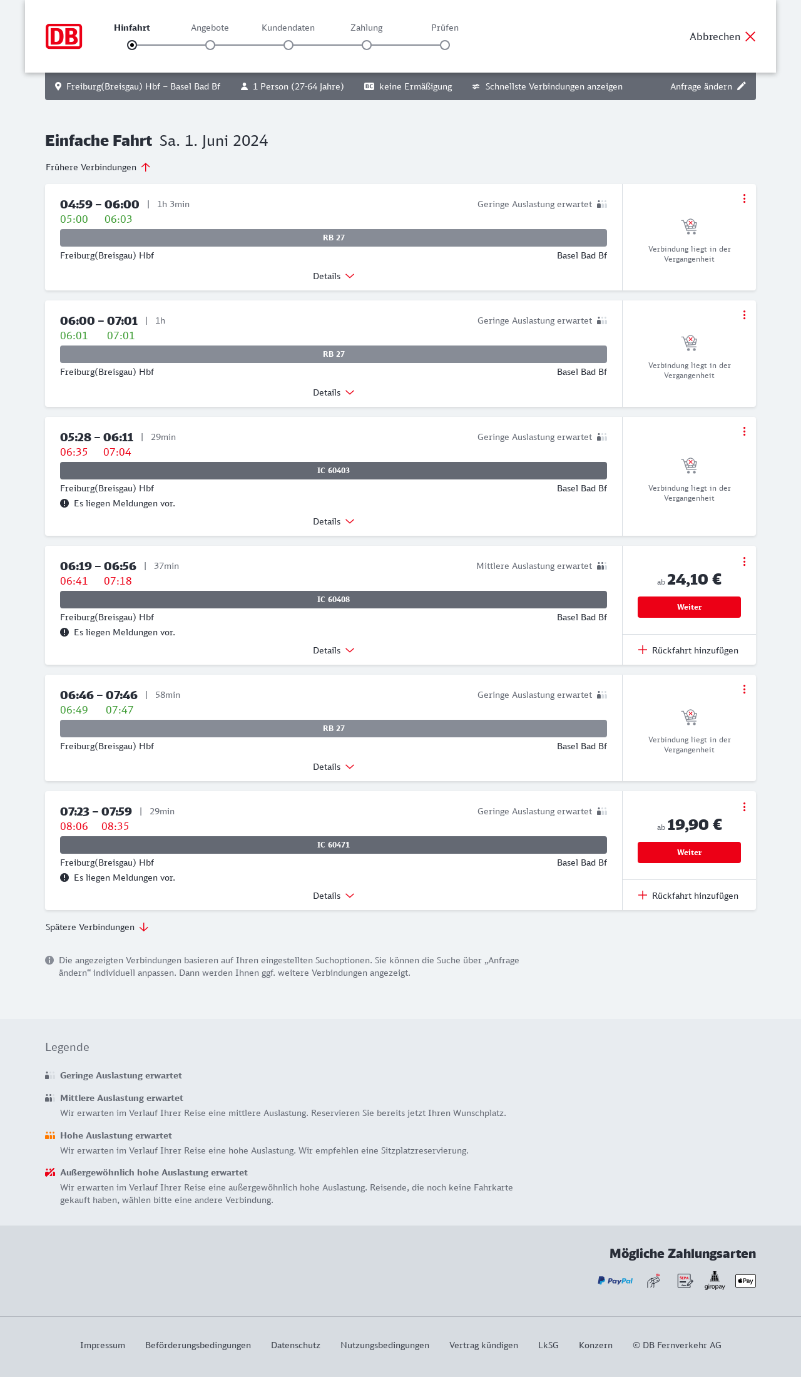Click the pencil edit icon beside Anfrage ändern

(x=742, y=86)
